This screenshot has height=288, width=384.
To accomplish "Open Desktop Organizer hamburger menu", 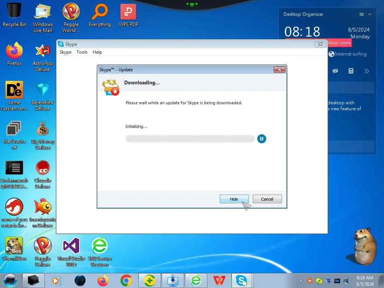I will (361, 15).
